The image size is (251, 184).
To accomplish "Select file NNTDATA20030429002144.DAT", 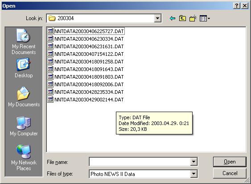I will (x=86, y=100).
